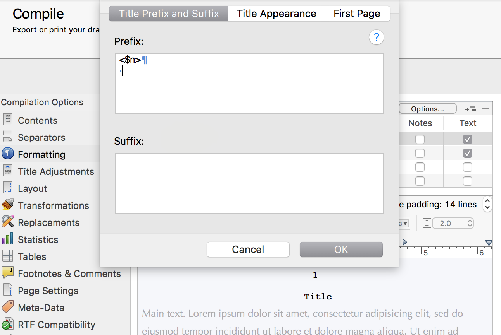501x335 pixels.
Task: Open Title Adjustments pane icon
Action: point(7,171)
